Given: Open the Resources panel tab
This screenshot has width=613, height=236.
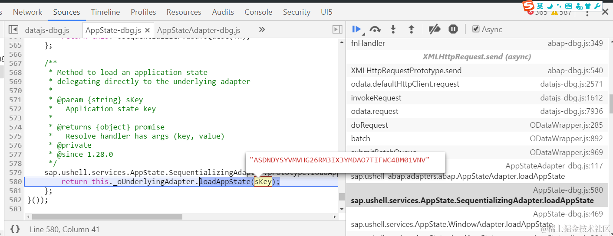Looking at the screenshot, I should click(x=184, y=12).
